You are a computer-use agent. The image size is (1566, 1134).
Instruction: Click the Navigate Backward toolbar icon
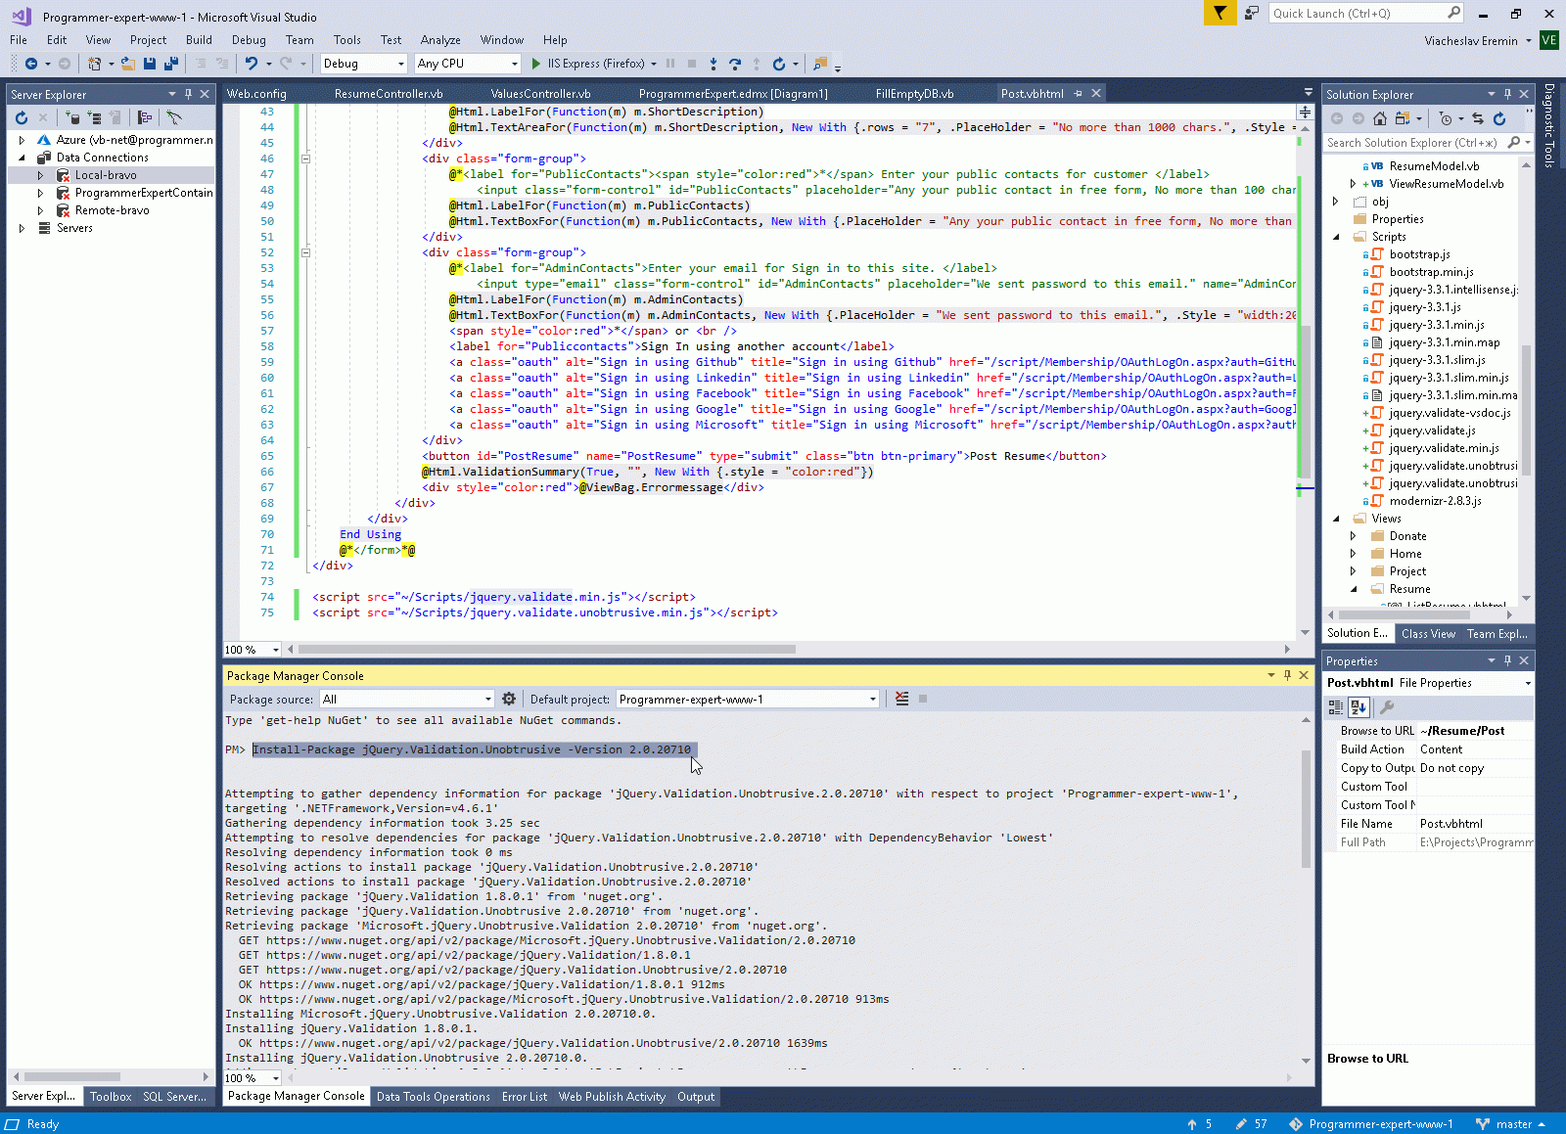[x=31, y=64]
